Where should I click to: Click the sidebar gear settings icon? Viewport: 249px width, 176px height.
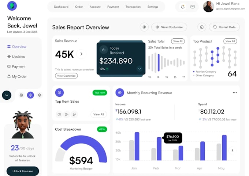(x=21, y=95)
